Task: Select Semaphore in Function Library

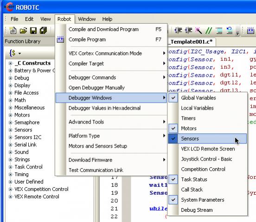Action: click(x=27, y=123)
